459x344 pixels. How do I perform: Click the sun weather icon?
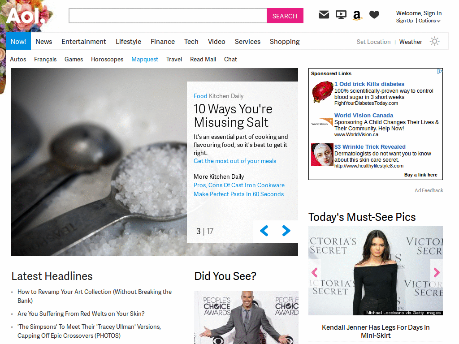click(x=435, y=42)
